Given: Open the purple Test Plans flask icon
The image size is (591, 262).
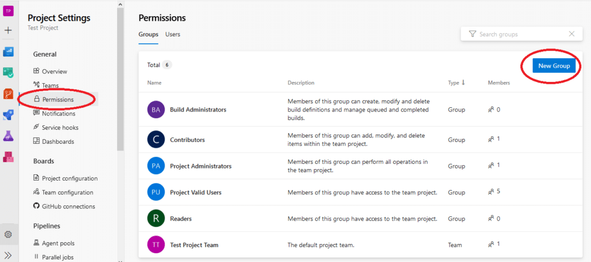Looking at the screenshot, I should [x=8, y=136].
